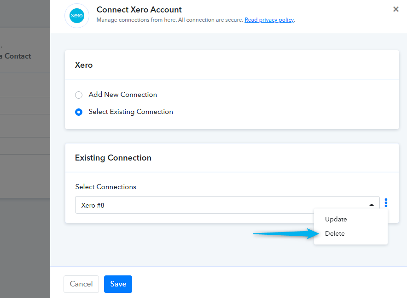Click the Existing Connection section heading
Viewport: 407px width, 298px height.
click(x=113, y=158)
